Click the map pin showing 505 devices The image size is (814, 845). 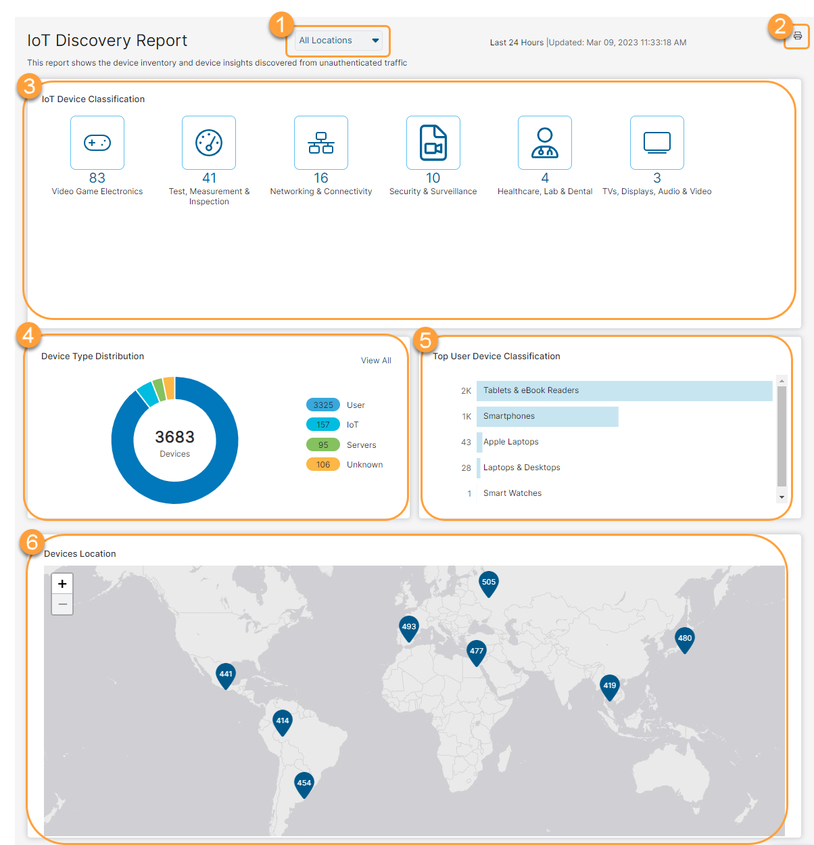click(x=489, y=582)
